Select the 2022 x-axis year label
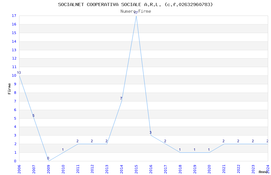The image size is (271, 175). pyautogui.click(x=239, y=169)
